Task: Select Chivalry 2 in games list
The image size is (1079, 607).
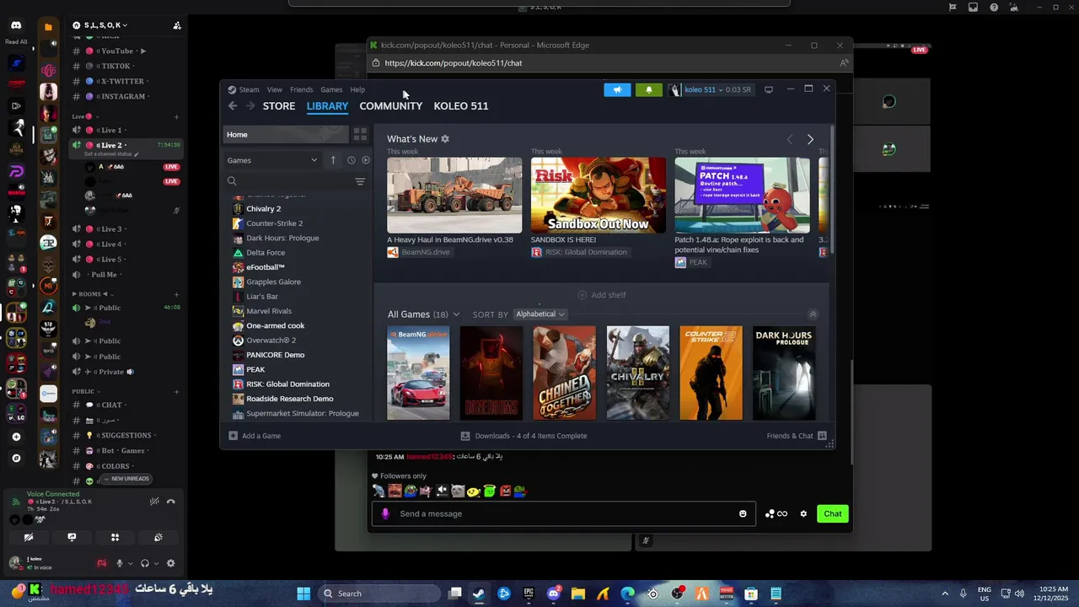Action: click(x=263, y=208)
